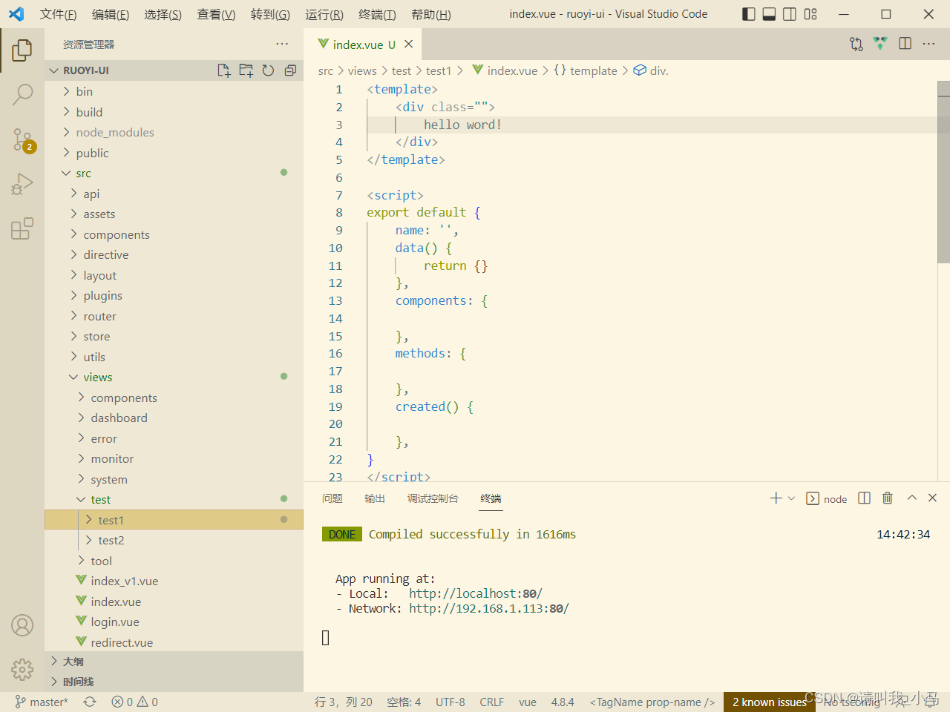950x712 pixels.
Task: Open the 终端(T) menu
Action: point(377,14)
